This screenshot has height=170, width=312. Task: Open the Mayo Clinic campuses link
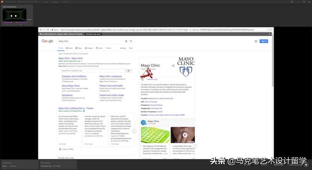click(111, 76)
